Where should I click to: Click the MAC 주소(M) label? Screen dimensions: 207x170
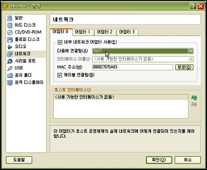(x=70, y=67)
